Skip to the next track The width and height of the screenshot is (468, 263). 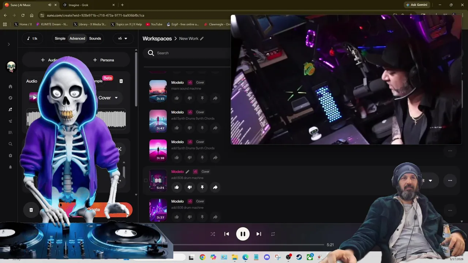pyautogui.click(x=258, y=234)
